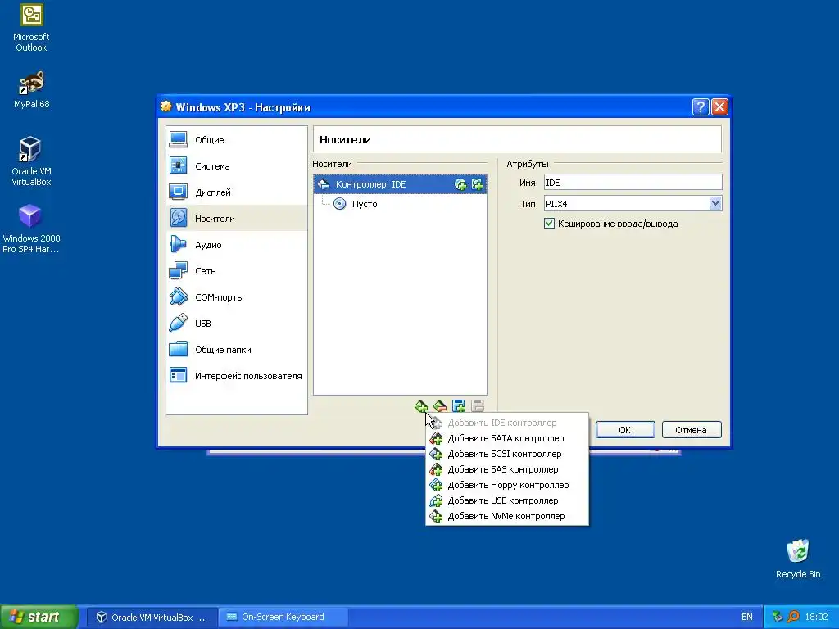Expand the Тип PIIX4 dropdown
The image size is (839, 629).
pyautogui.click(x=714, y=203)
